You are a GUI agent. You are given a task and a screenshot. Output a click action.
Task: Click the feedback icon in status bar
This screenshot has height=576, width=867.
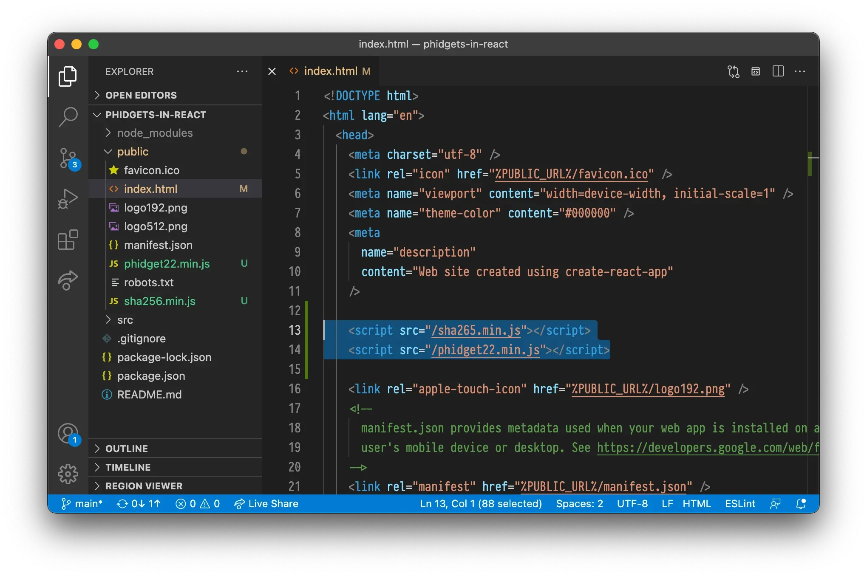(x=775, y=504)
